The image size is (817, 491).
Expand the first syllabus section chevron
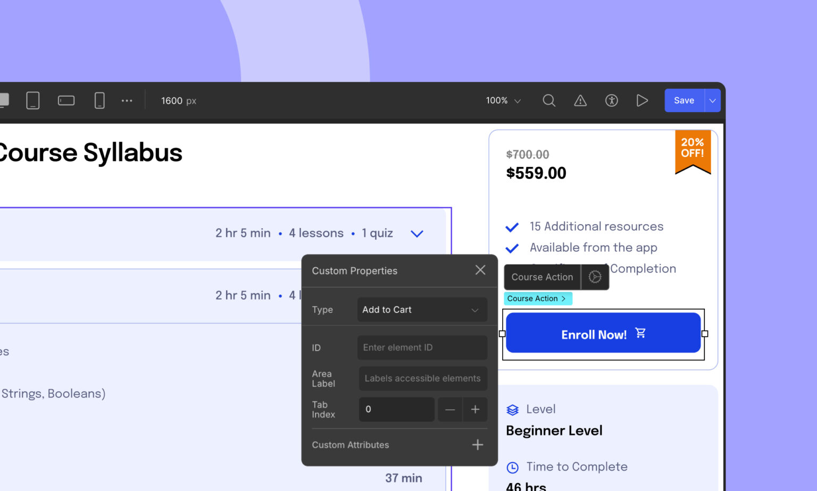(x=417, y=234)
